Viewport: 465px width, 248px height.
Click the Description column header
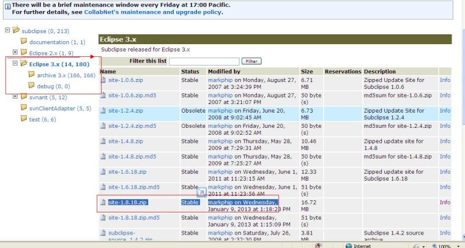(380, 71)
